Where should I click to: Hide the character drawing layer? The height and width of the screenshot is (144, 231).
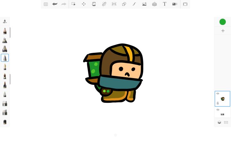click(x=218, y=93)
